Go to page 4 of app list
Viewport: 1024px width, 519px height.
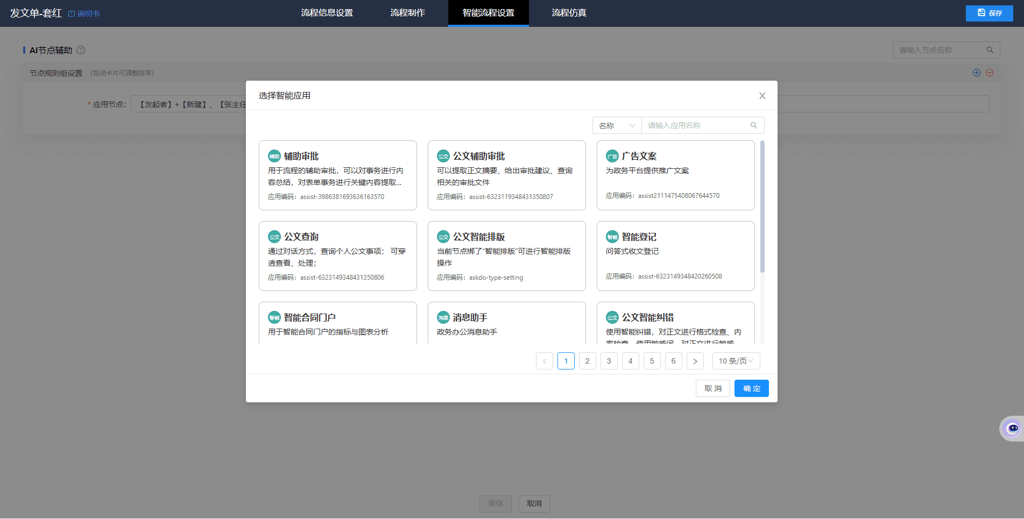pyautogui.click(x=631, y=361)
